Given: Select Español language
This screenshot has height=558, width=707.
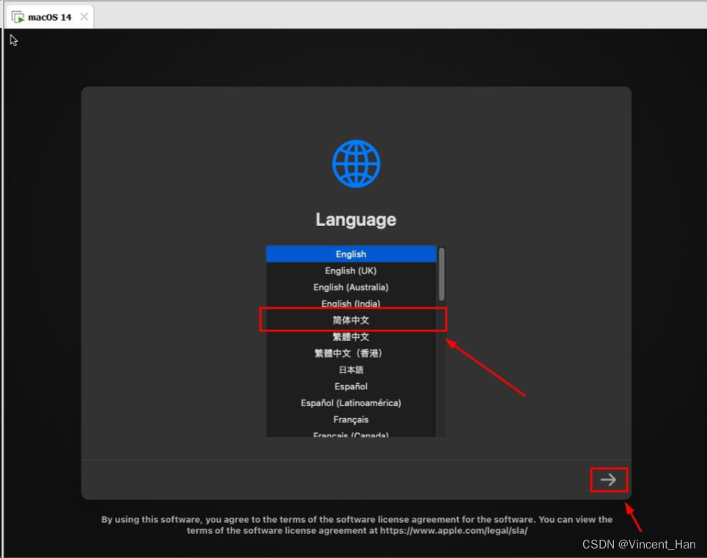Looking at the screenshot, I should [351, 386].
